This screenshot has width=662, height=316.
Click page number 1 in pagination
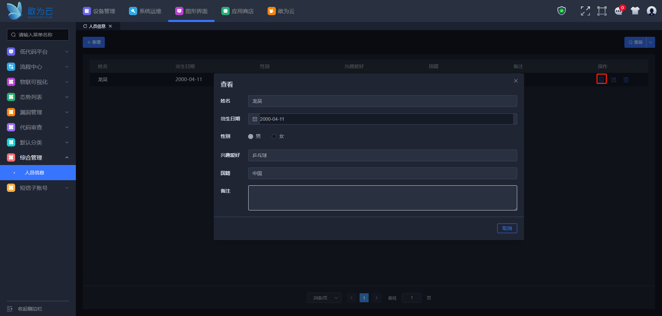[364, 298]
